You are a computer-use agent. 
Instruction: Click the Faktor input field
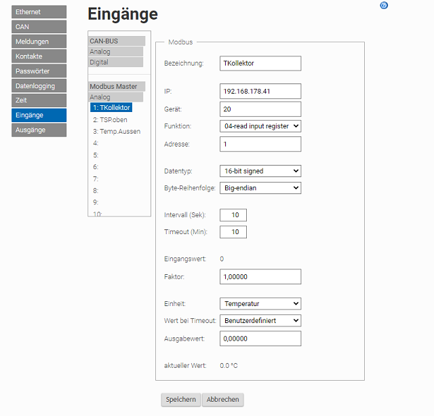coord(260,277)
